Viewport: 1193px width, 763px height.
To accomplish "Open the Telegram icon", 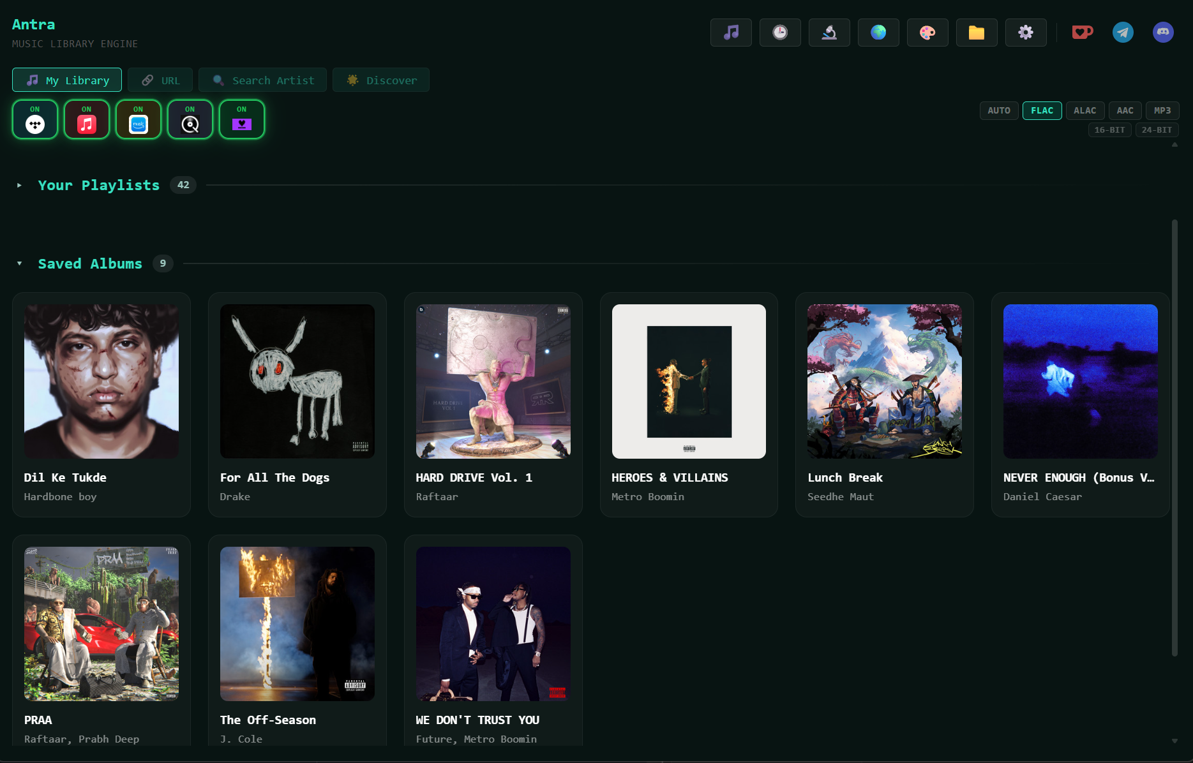I will click(x=1123, y=32).
